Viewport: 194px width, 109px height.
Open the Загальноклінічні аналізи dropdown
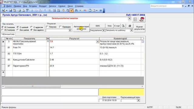pos(129,18)
